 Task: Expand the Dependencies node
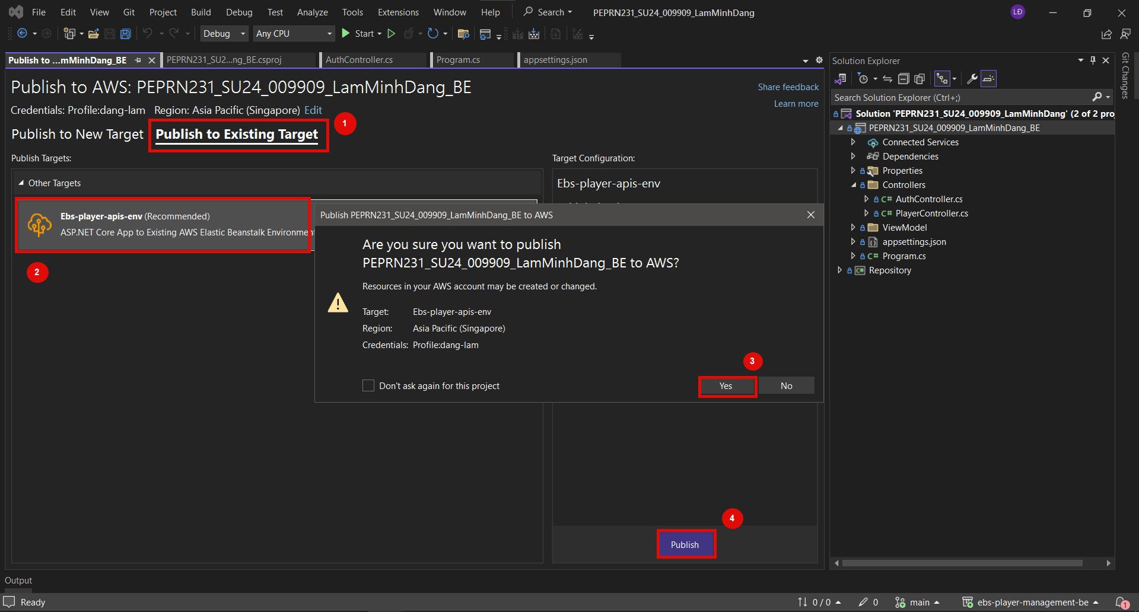point(853,157)
